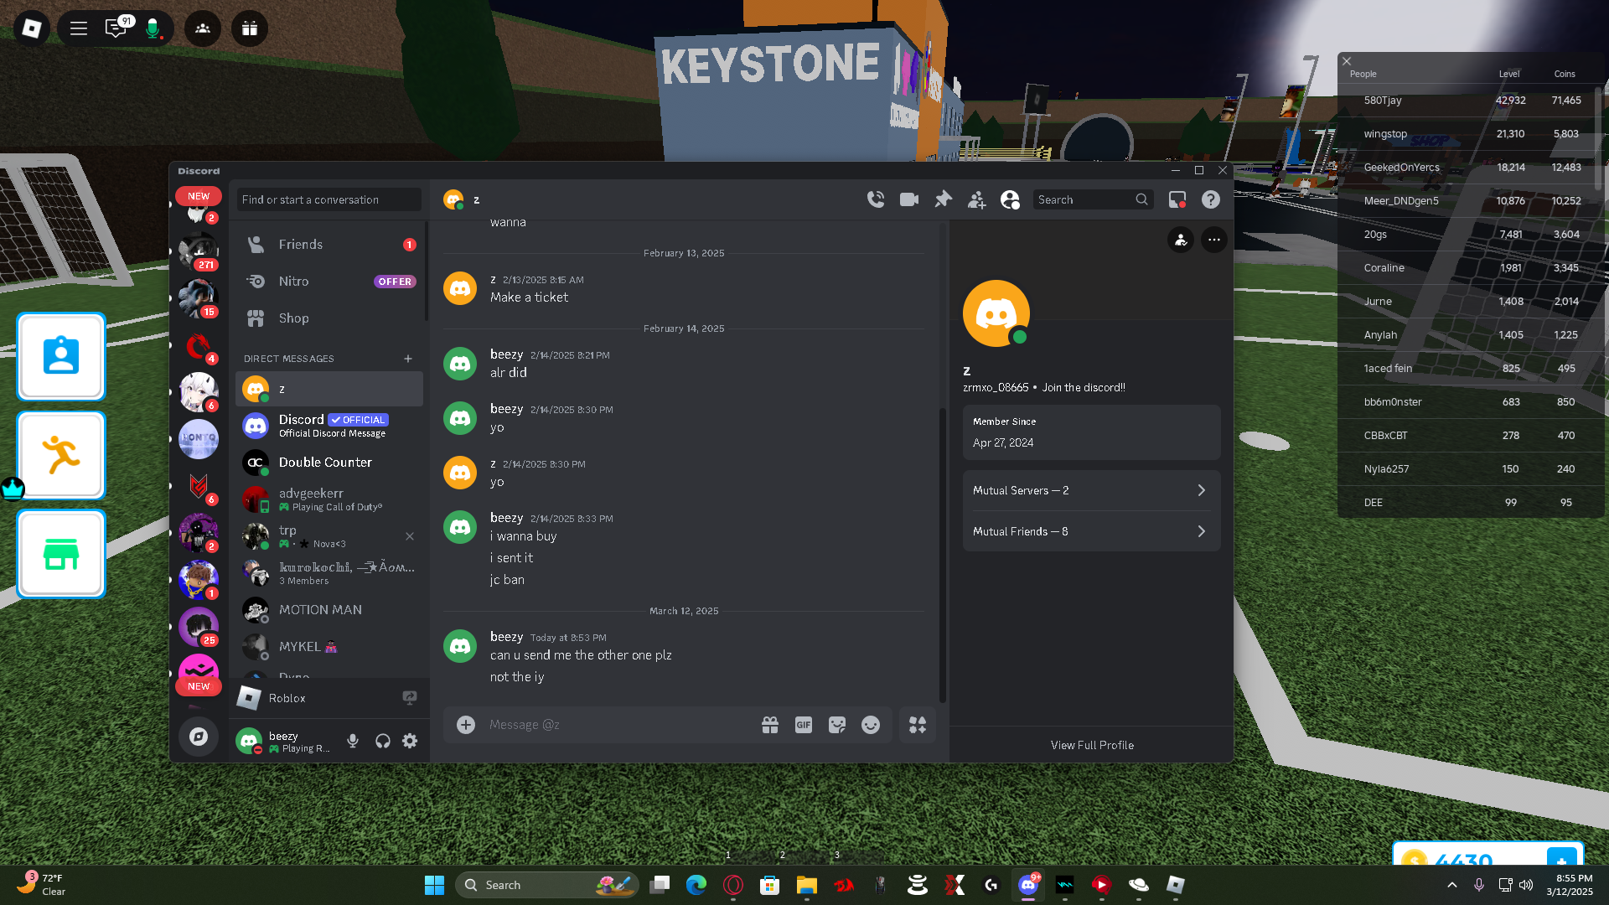Click z's large profile avatar
1609x905 pixels.
coord(996,313)
